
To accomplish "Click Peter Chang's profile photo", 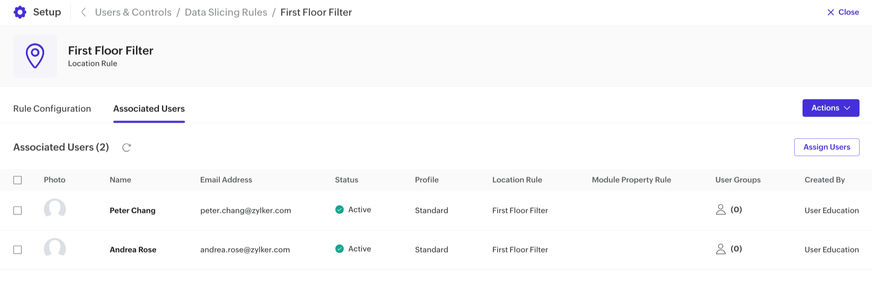I will pos(55,209).
